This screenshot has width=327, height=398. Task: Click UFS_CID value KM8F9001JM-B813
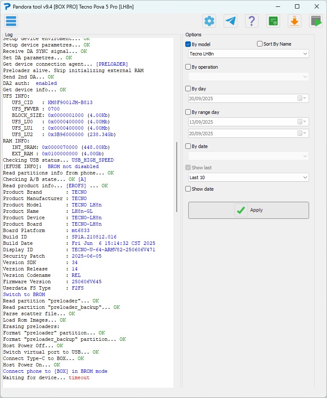pyautogui.click(x=70, y=102)
